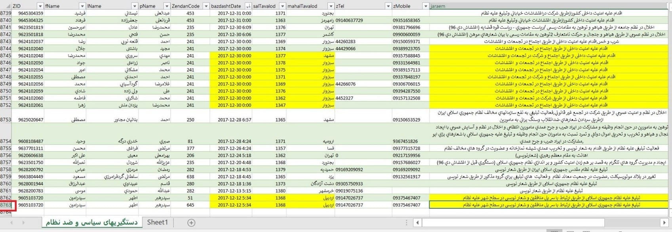The image size is (672, 232).
Task: Click the horizontal scrollbar right arrow
Action: click(664, 222)
